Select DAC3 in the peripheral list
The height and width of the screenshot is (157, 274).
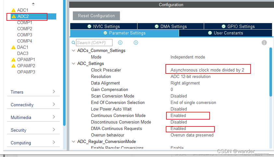coord(23,53)
